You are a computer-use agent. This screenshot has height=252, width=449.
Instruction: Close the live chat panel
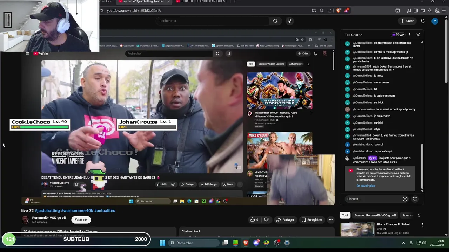(x=418, y=35)
